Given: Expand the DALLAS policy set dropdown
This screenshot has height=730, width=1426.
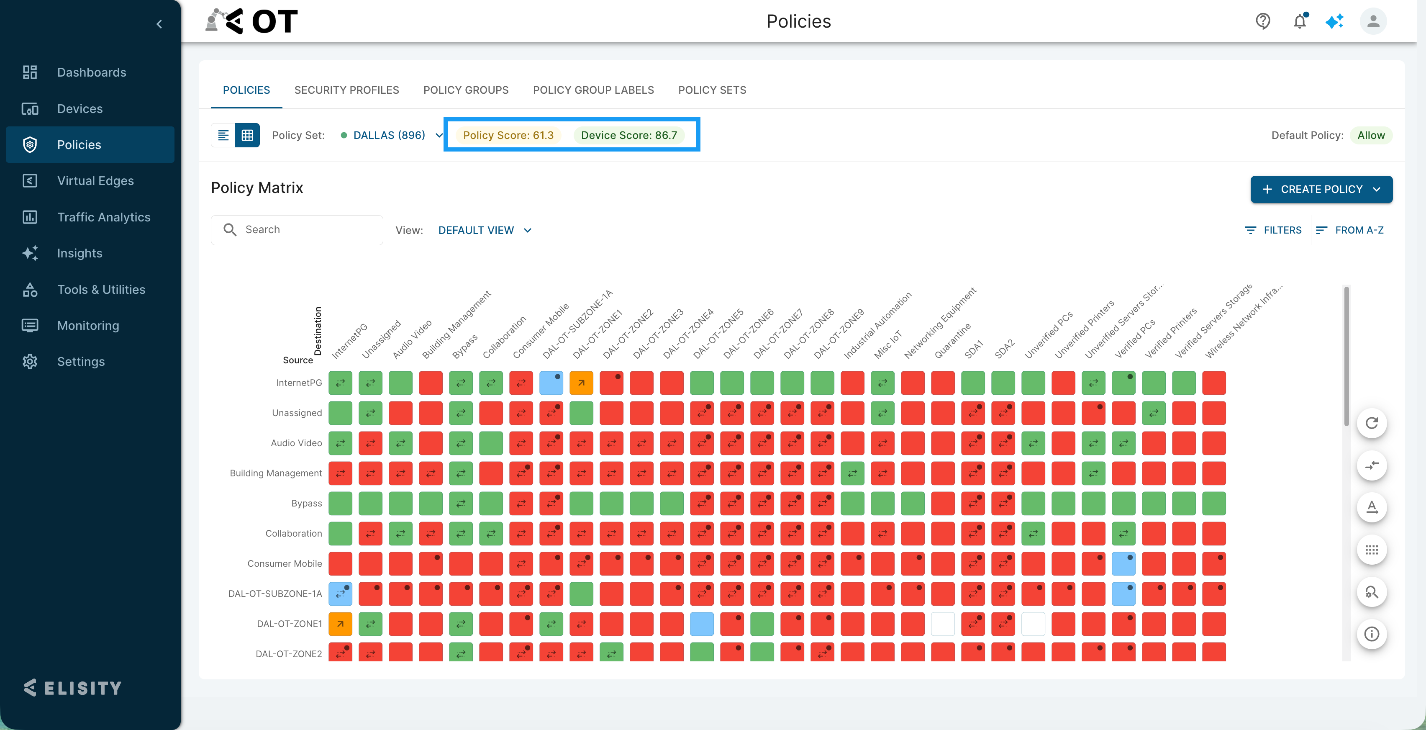Looking at the screenshot, I should pyautogui.click(x=439, y=135).
